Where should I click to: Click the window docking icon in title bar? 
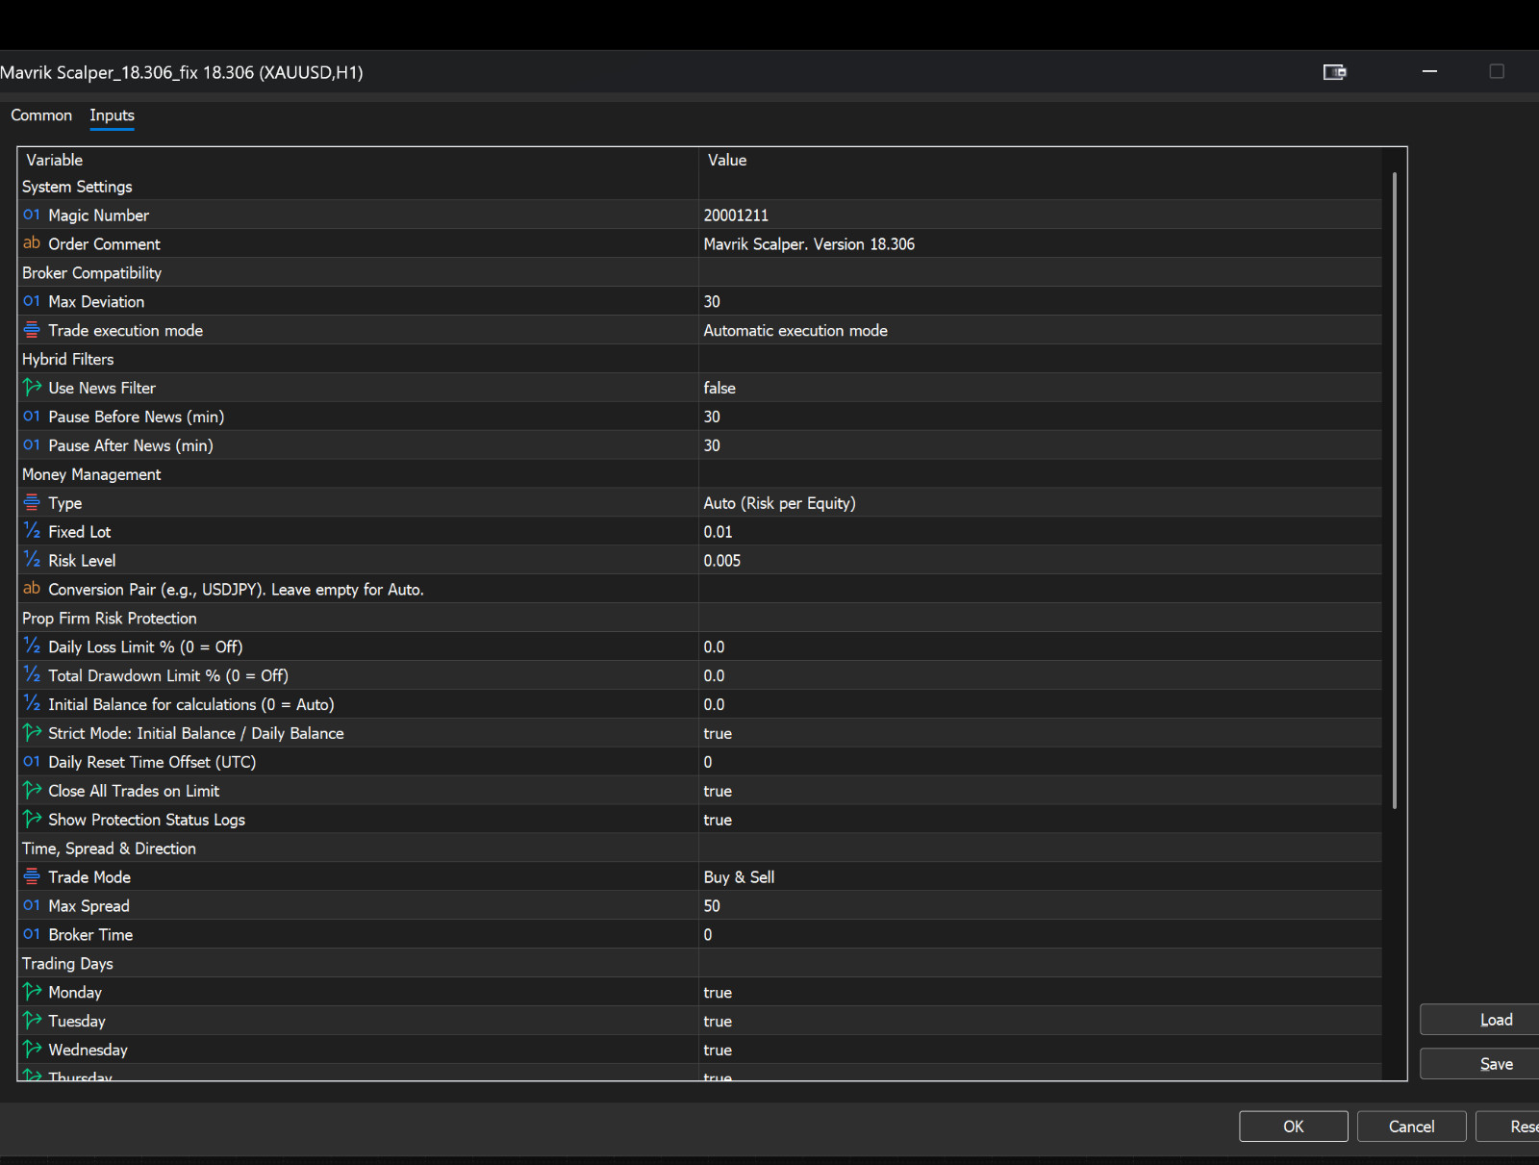[x=1334, y=72]
